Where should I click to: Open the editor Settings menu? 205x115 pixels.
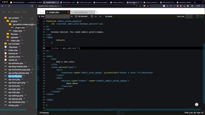17,12
